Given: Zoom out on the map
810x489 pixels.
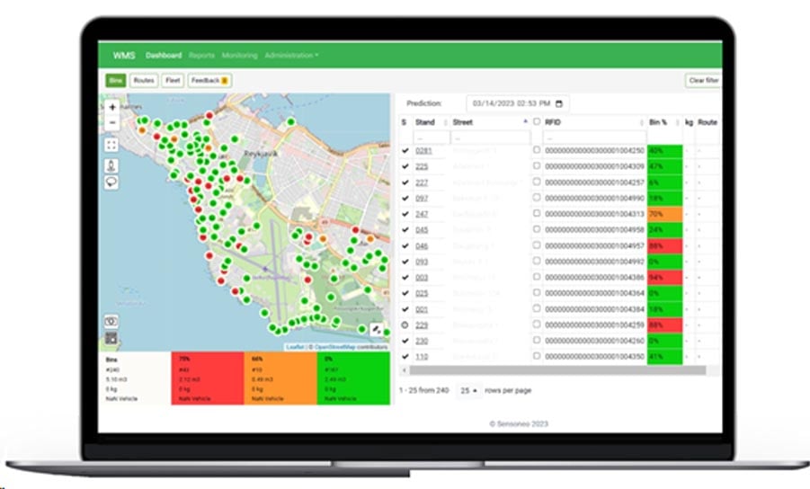Looking at the screenshot, I should tap(111, 122).
